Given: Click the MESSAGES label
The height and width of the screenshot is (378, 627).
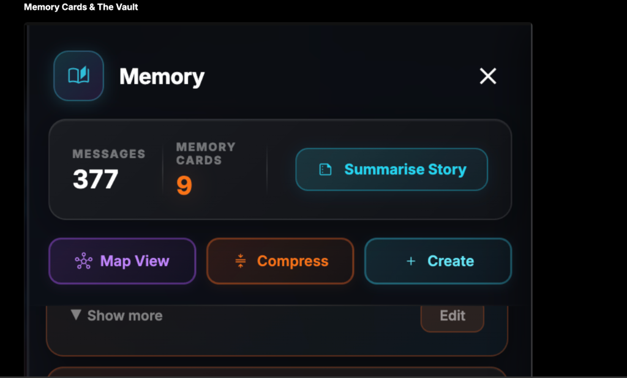Looking at the screenshot, I should tap(109, 154).
